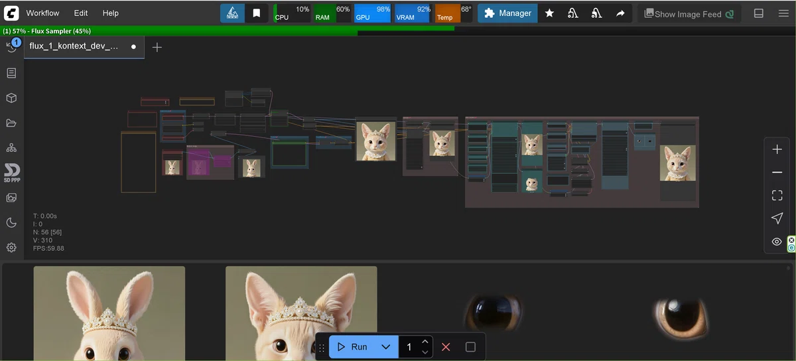
Task: Run the workflow
Action: tap(352, 347)
